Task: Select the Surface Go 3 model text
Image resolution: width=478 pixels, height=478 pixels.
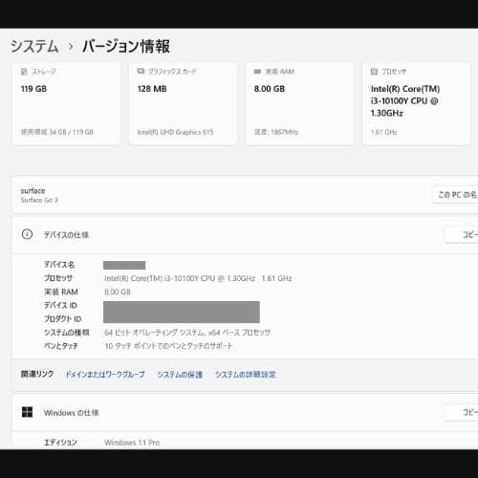Action: click(39, 200)
